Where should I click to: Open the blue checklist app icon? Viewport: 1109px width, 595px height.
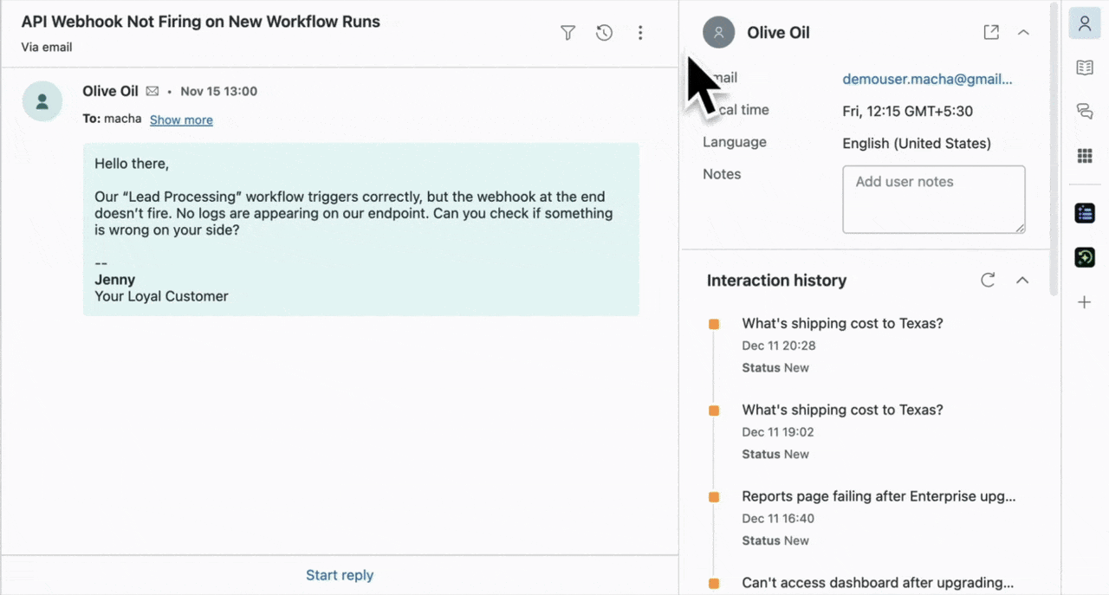coord(1084,212)
